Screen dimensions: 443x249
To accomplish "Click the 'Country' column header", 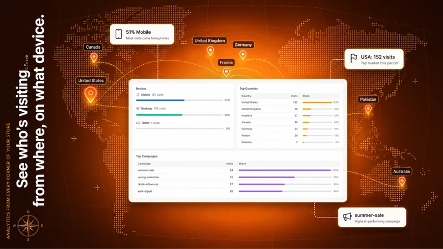I will point(246,96).
